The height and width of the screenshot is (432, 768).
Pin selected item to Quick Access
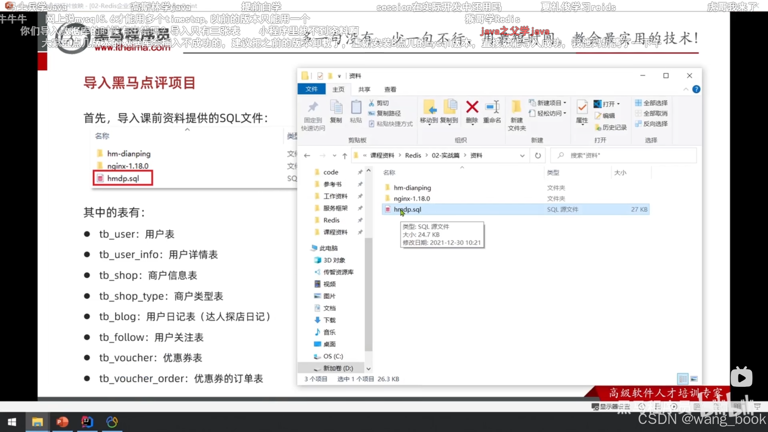pyautogui.click(x=313, y=113)
